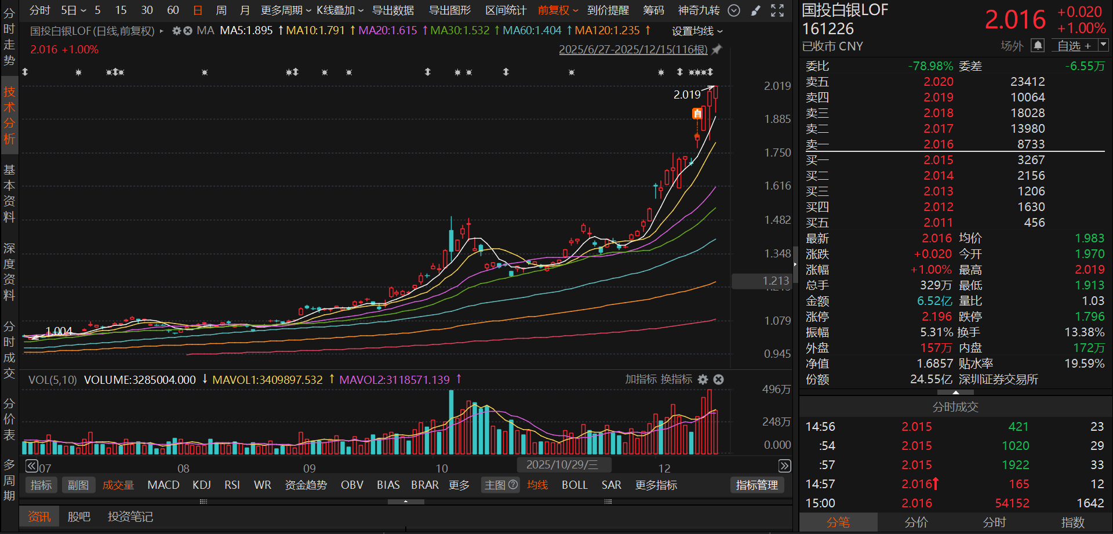Toggle the 指标 indicator bar button
The width and height of the screenshot is (1113, 534).
(x=41, y=485)
